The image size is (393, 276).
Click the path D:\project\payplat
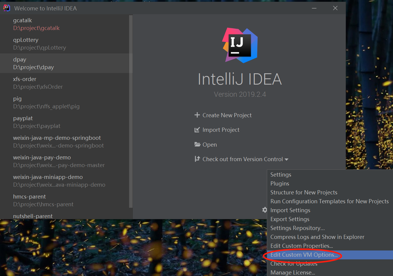point(37,126)
